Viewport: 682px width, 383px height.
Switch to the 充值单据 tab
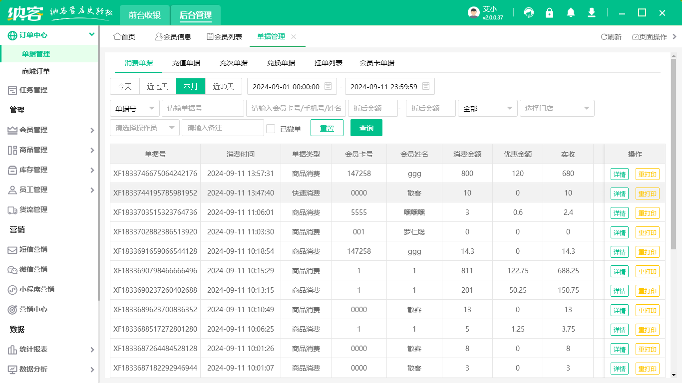(186, 63)
